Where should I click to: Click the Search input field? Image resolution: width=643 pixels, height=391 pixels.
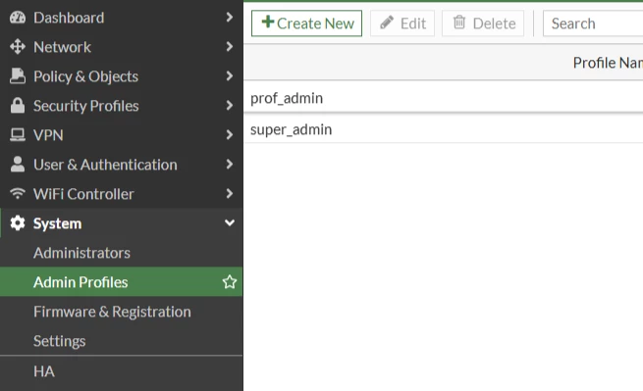coord(593,24)
